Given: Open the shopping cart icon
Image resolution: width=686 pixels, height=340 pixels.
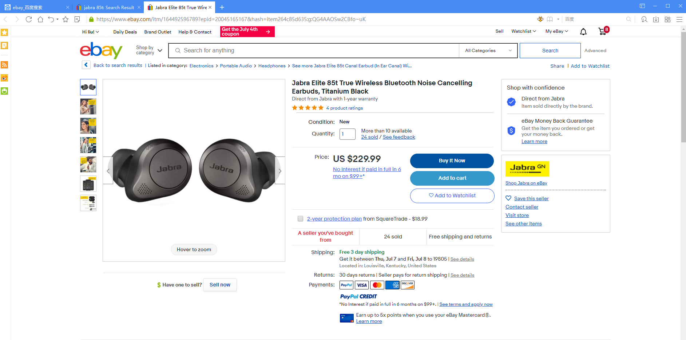Looking at the screenshot, I should click(x=602, y=32).
